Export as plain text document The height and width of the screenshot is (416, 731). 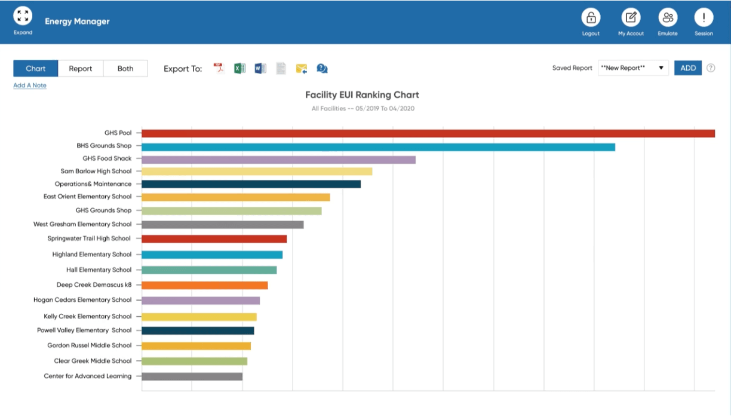pos(281,68)
